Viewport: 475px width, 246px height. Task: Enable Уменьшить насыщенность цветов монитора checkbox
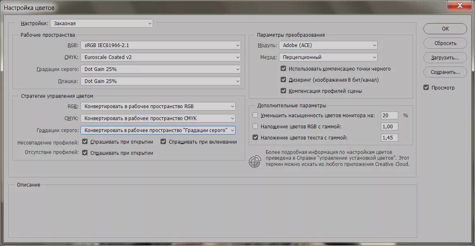[x=255, y=115]
